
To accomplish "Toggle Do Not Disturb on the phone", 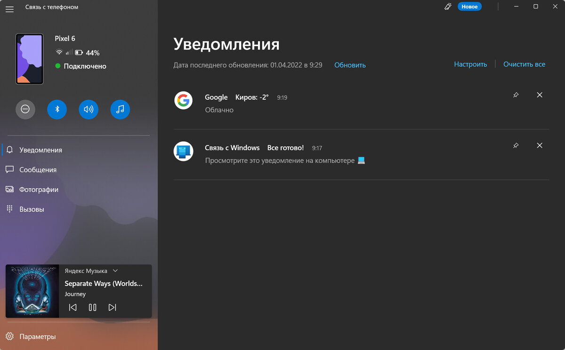I will [25, 109].
